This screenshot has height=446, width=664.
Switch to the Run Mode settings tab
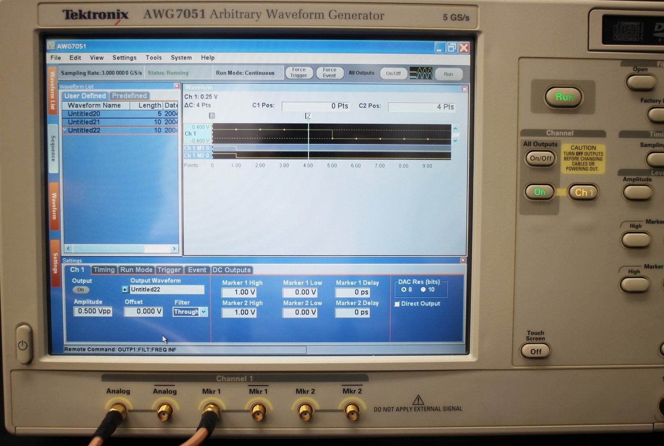(137, 270)
